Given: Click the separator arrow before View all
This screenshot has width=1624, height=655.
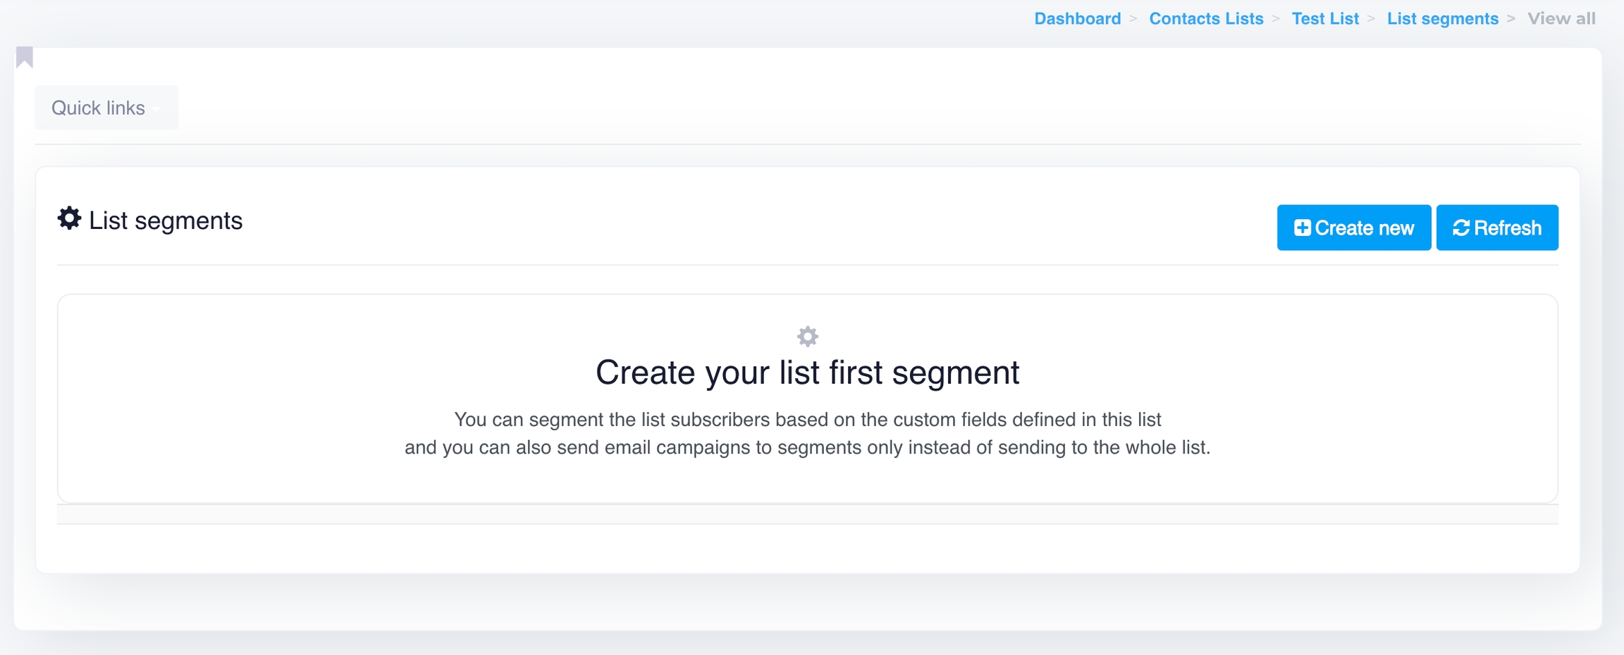Looking at the screenshot, I should [x=1511, y=19].
